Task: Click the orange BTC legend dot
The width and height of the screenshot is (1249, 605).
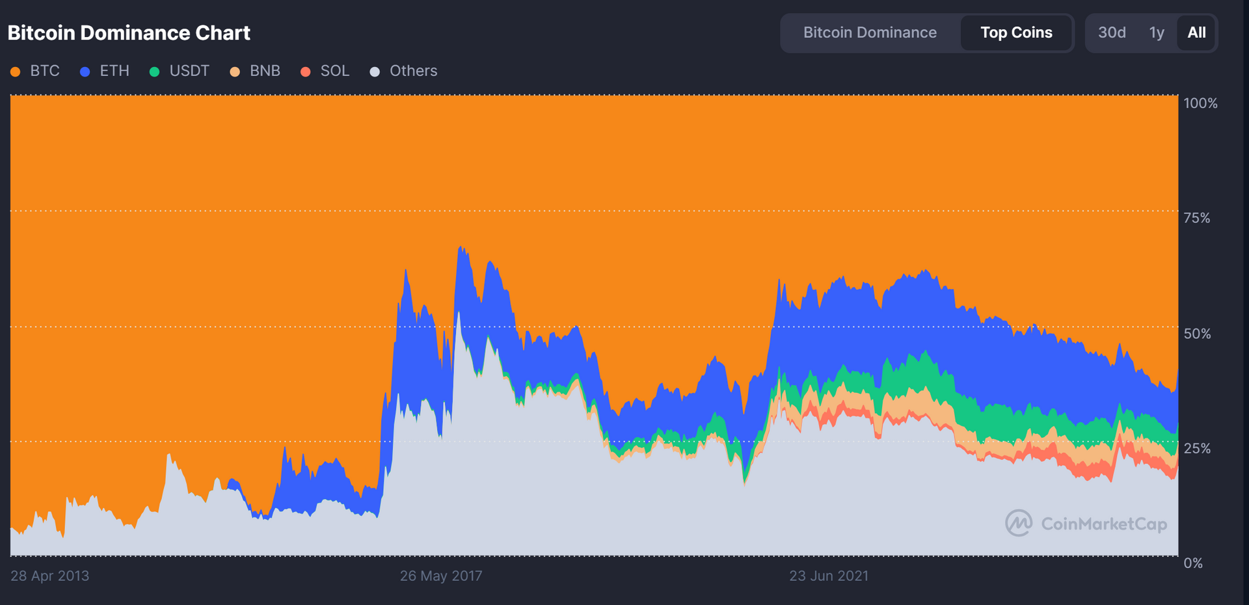Action: tap(16, 72)
